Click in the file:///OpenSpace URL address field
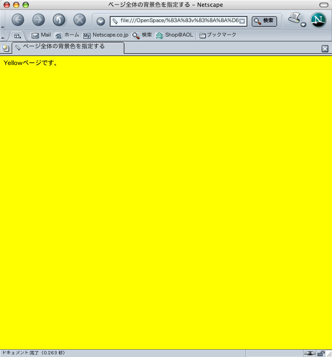 click(178, 21)
